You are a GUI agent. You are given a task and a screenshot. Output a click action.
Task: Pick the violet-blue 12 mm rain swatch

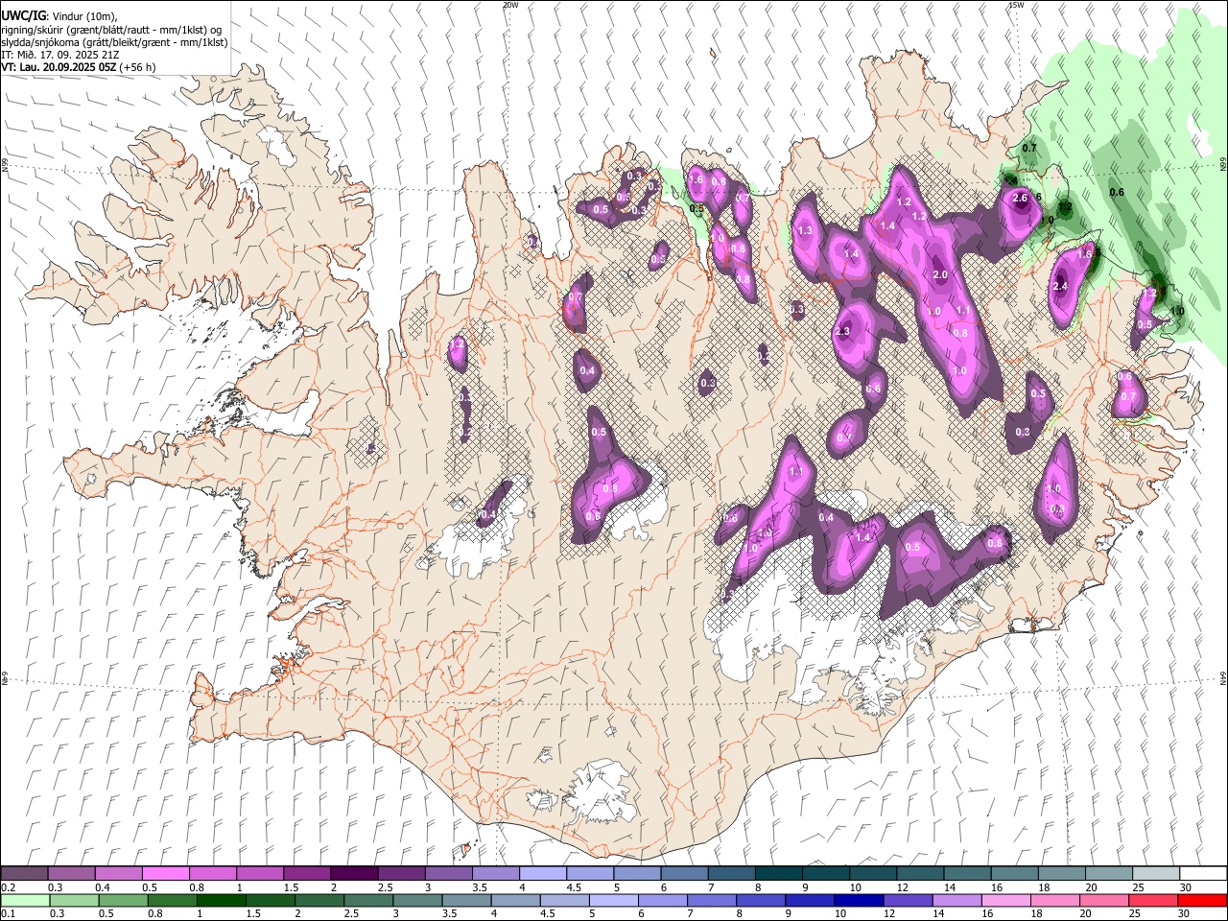[x=908, y=900]
